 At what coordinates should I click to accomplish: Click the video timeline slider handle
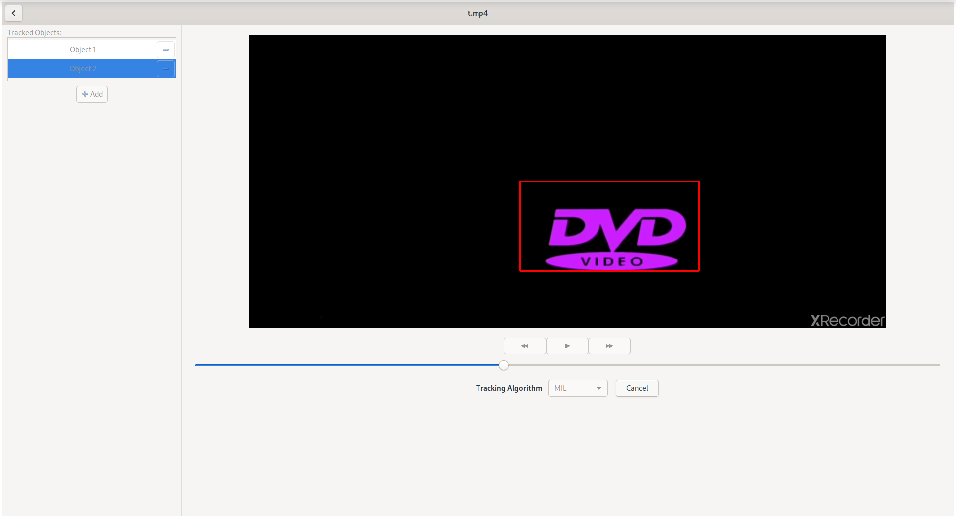tap(504, 365)
